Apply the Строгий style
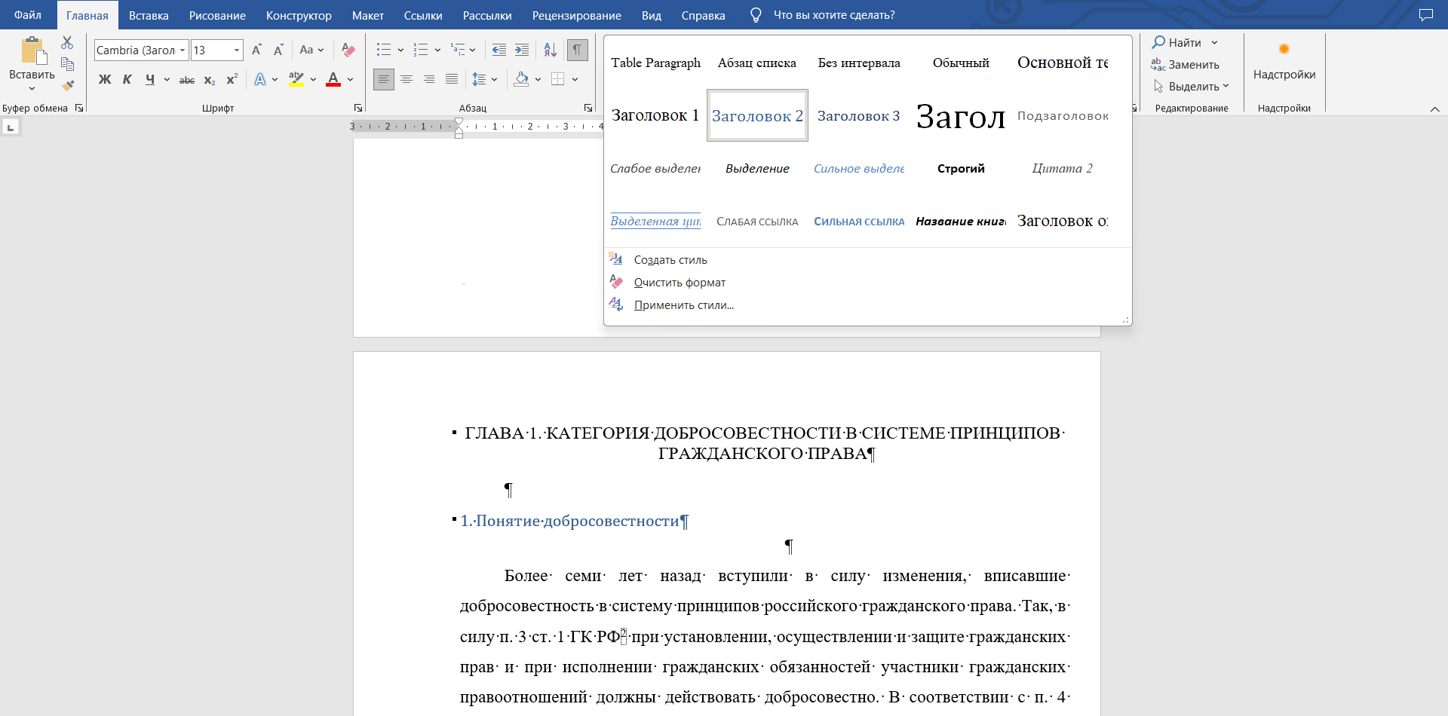 (x=961, y=168)
